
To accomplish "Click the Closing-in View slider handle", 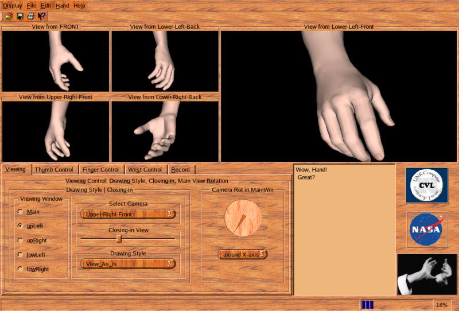I will click(119, 239).
